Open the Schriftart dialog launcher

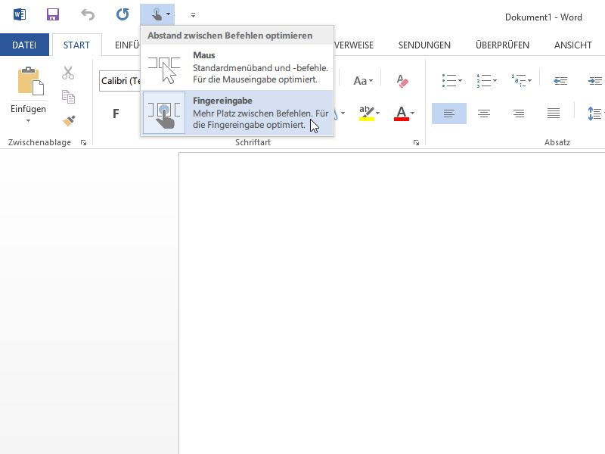pos(416,143)
